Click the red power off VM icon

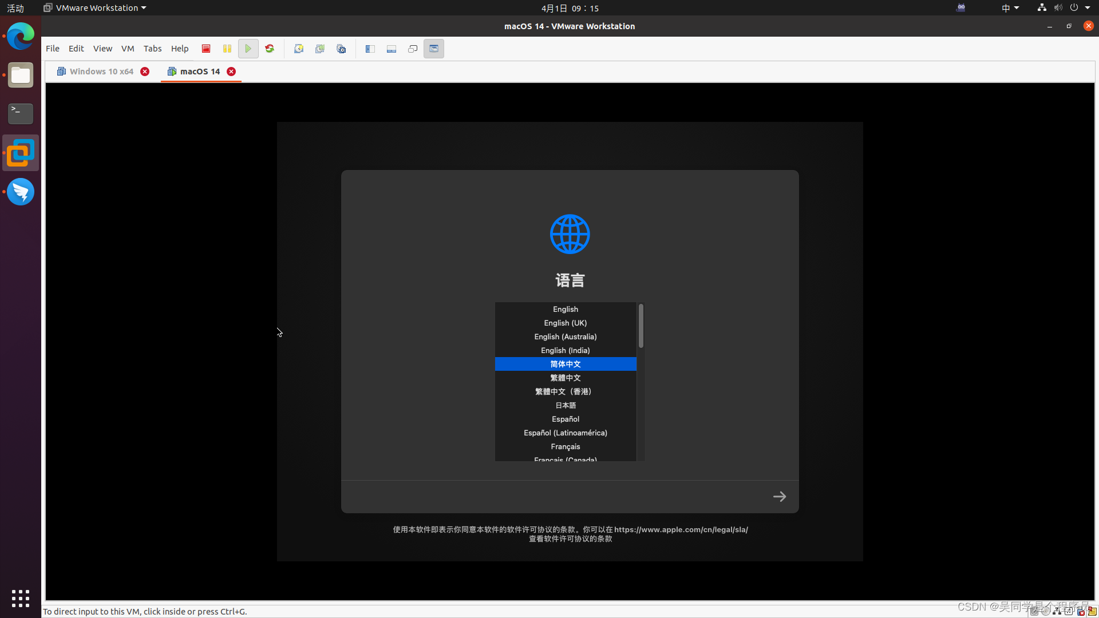click(206, 49)
